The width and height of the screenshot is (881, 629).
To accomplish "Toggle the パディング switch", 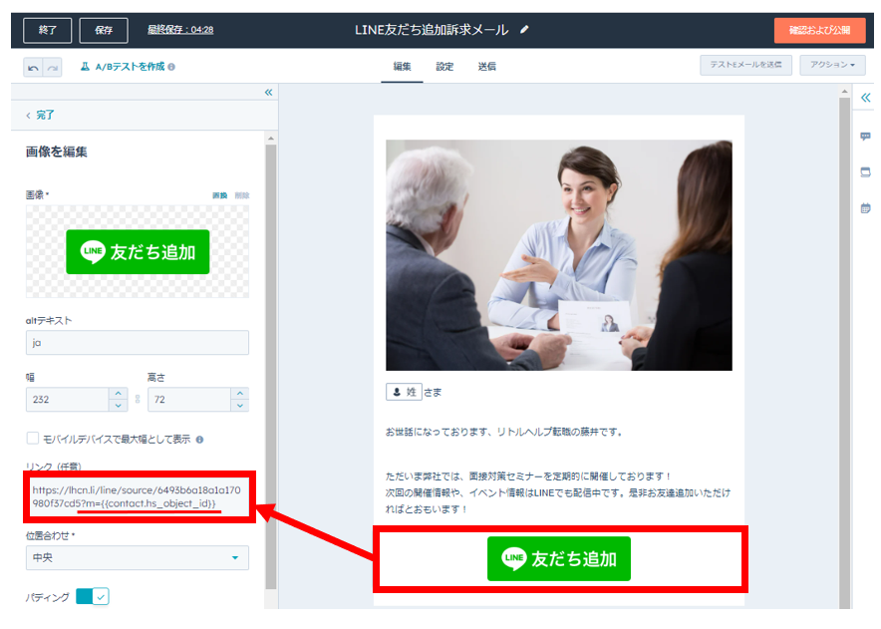I will [x=92, y=597].
